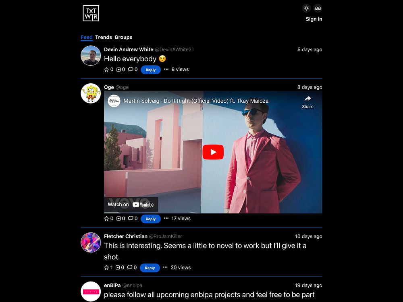Open Devin Andrew White profile name
This screenshot has height=302, width=403.
pos(129,50)
